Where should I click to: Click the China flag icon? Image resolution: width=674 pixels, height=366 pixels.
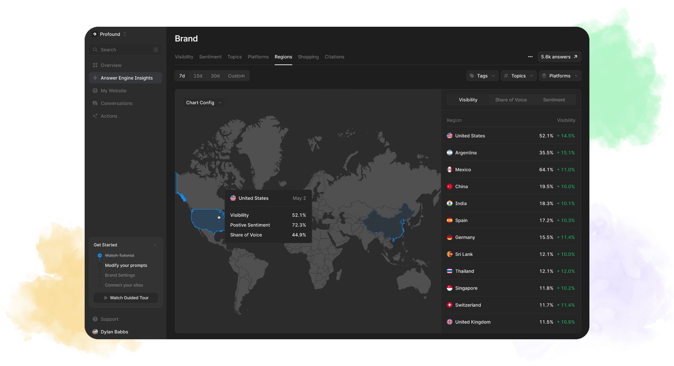(x=450, y=187)
